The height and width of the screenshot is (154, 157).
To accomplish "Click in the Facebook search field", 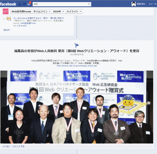I will pyautogui.click(x=60, y=4).
